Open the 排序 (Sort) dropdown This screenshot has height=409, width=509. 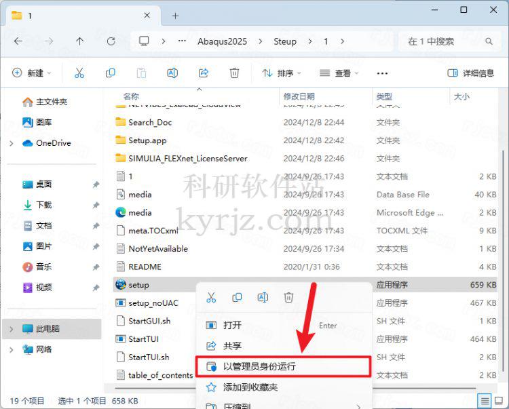[x=282, y=73]
